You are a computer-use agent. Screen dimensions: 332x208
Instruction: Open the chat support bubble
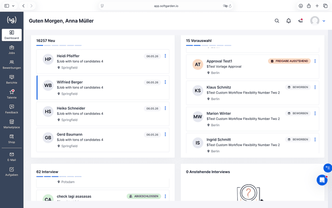[x=322, y=180]
